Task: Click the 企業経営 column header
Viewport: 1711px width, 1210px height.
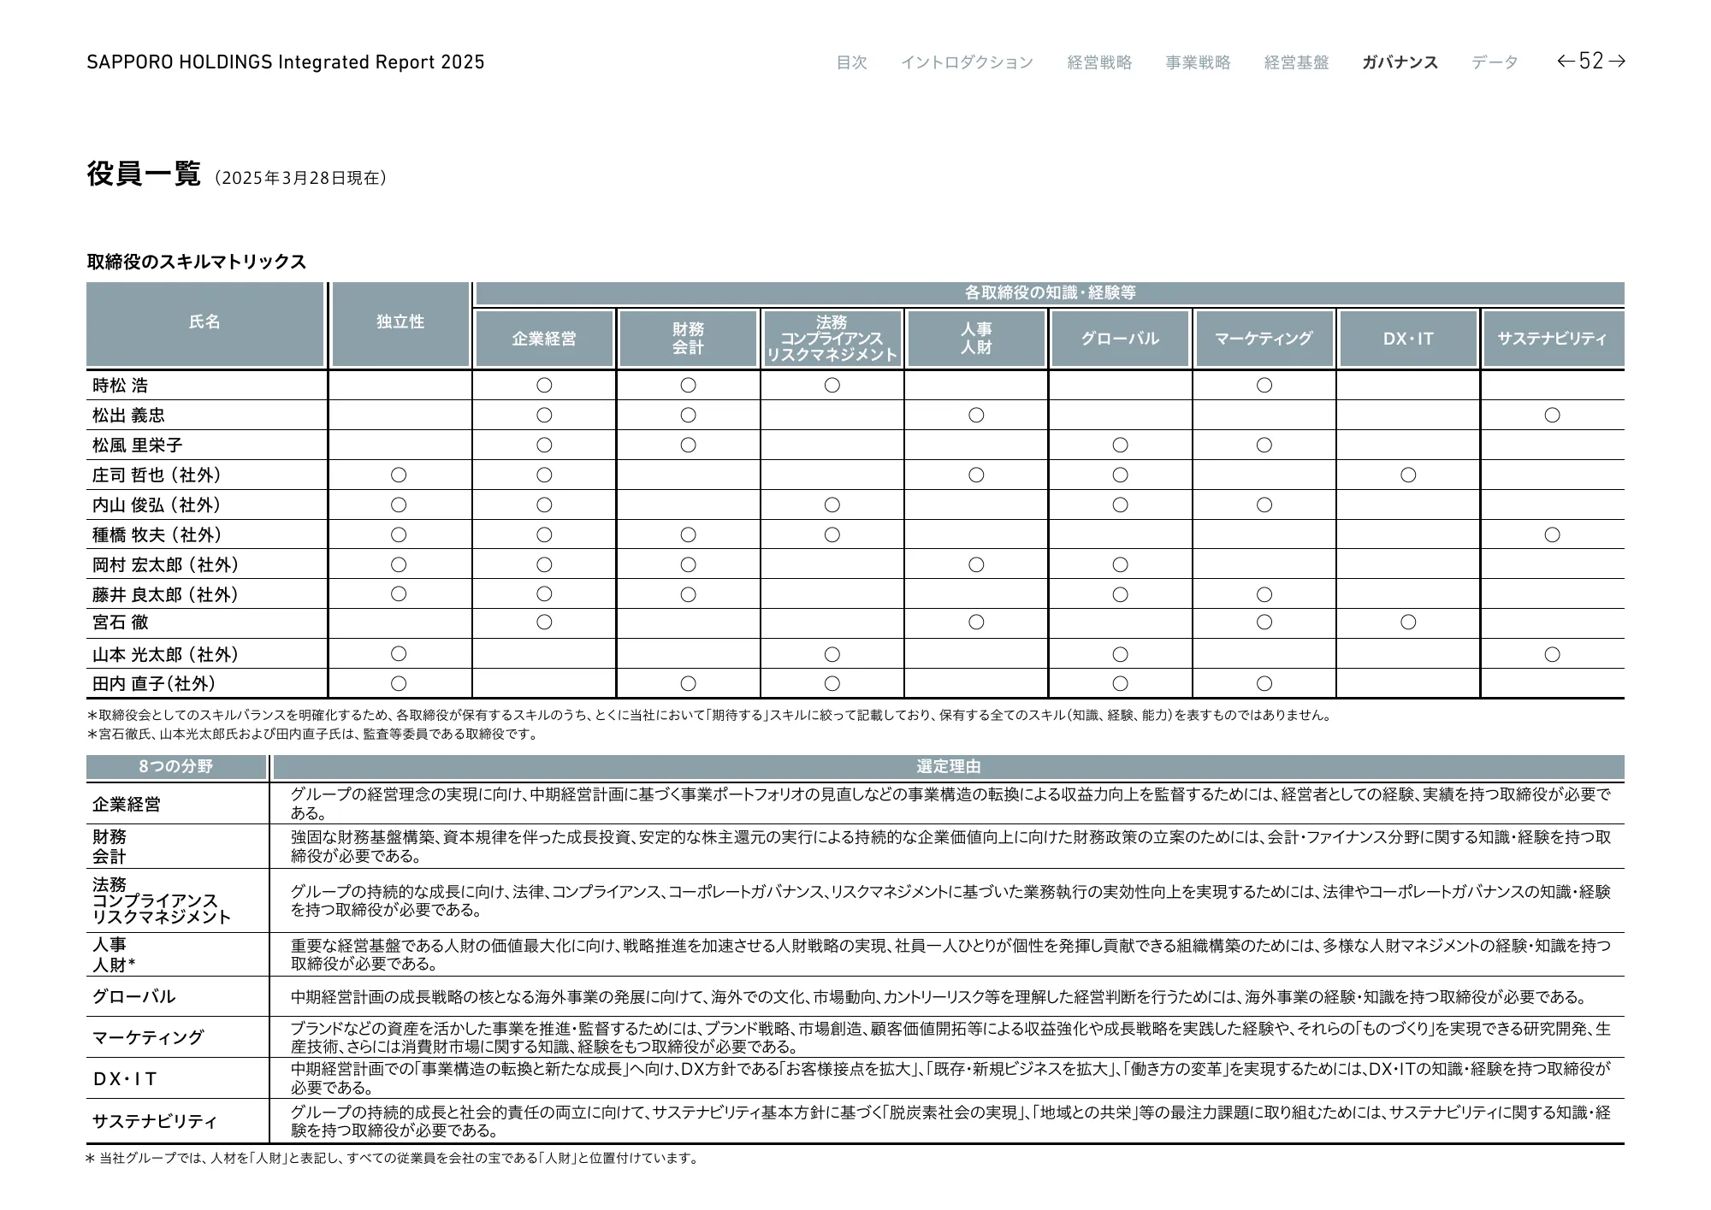Action: click(x=544, y=339)
